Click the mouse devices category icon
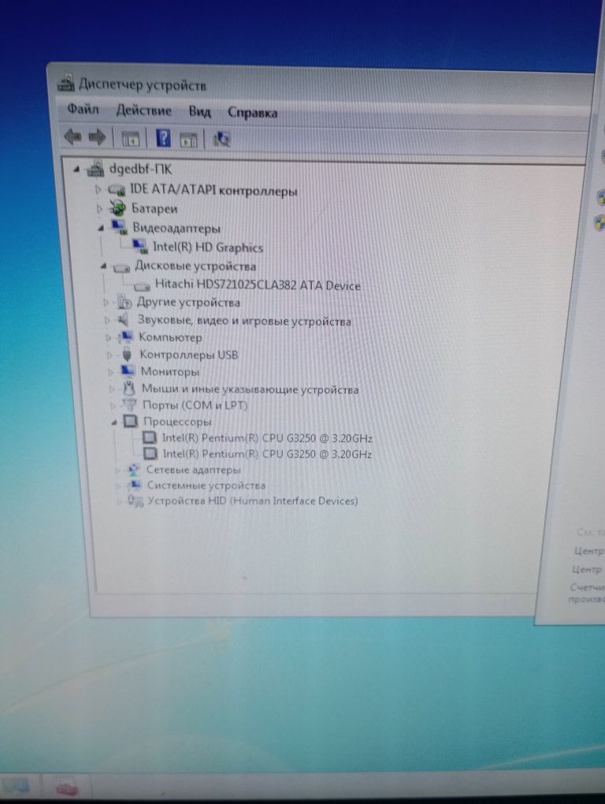 (128, 388)
